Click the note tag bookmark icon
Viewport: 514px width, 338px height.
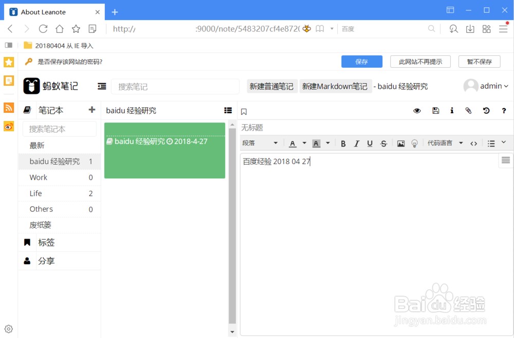[x=244, y=112]
